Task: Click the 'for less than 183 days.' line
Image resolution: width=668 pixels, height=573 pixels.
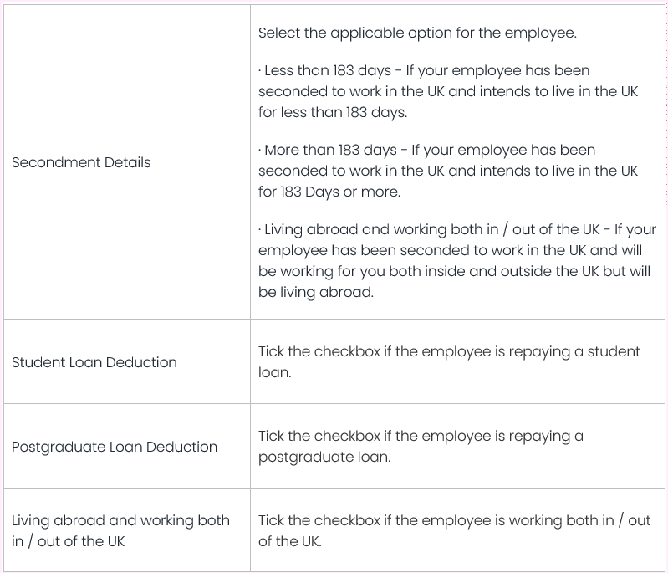Action: click(333, 111)
